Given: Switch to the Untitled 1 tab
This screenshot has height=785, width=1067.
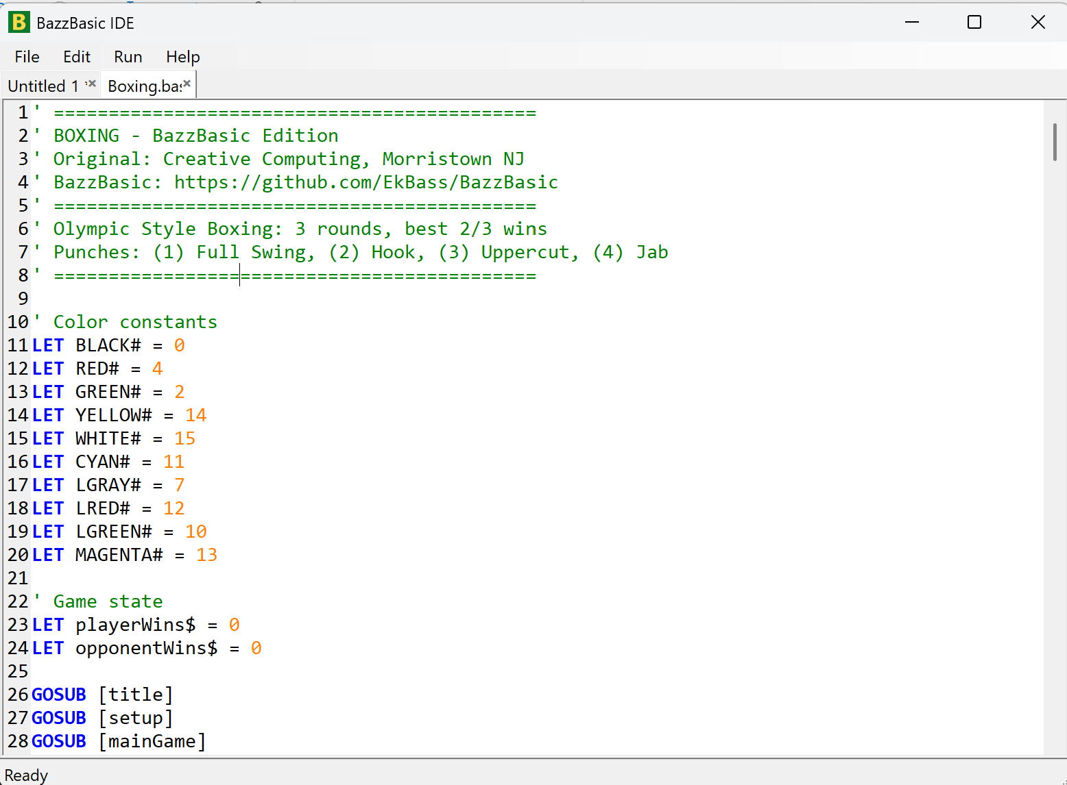Looking at the screenshot, I should pos(43,85).
